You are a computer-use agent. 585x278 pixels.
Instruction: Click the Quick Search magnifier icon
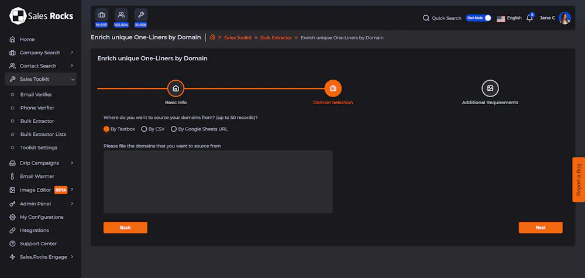[x=426, y=18]
